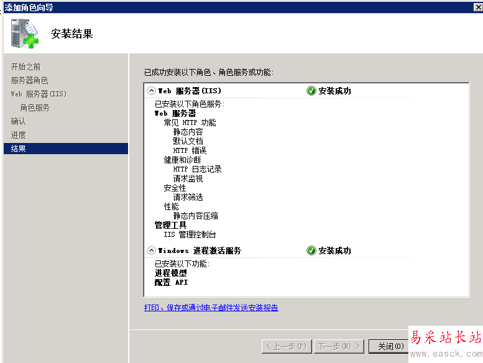The width and height of the screenshot is (483, 363).
Task: Click the green check icon for Web 服务器(IIS)
Action: (311, 91)
